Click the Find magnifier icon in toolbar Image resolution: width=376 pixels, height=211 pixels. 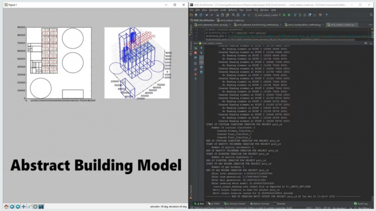233,15
